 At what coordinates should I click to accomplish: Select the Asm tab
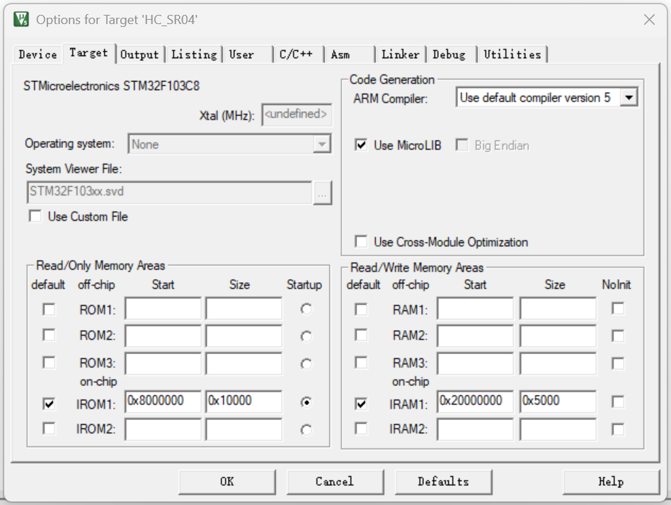[349, 55]
